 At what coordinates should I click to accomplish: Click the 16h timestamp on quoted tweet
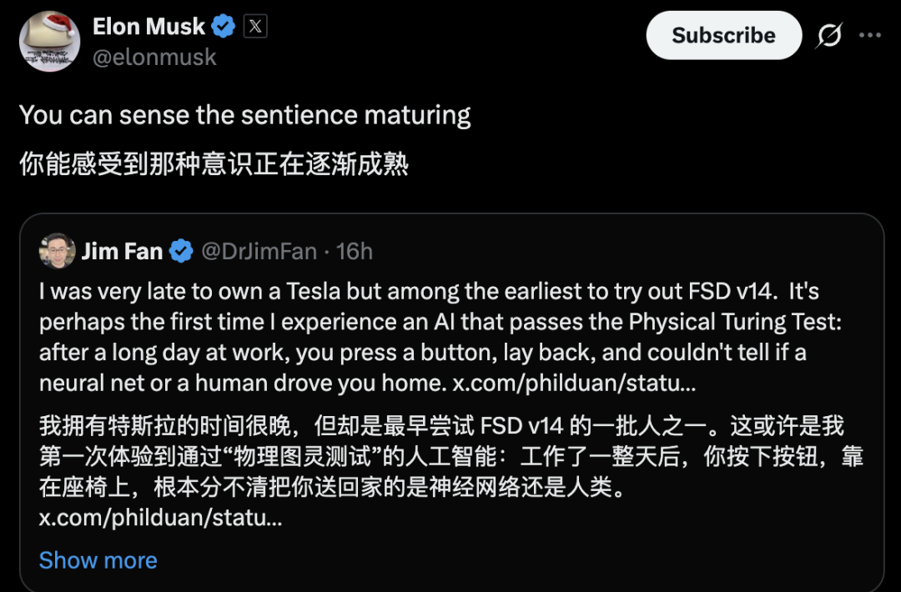[354, 251]
